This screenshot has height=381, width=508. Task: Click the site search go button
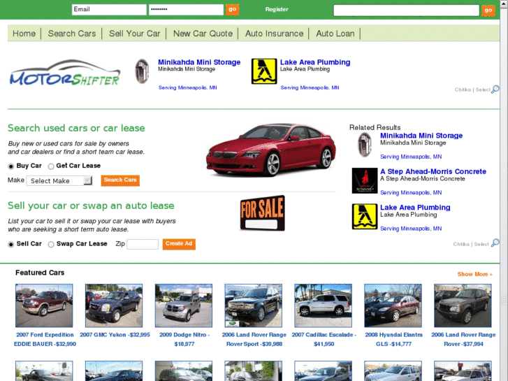[x=488, y=10]
